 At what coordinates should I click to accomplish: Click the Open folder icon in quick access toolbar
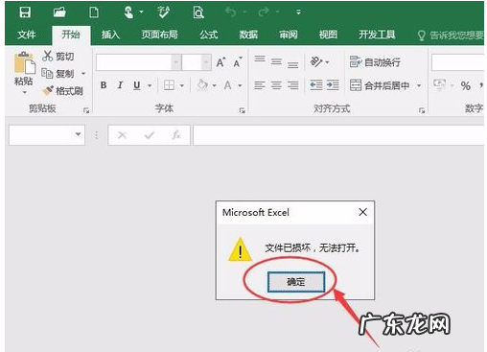pos(59,12)
